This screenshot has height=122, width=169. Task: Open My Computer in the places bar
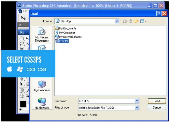pos(42,86)
